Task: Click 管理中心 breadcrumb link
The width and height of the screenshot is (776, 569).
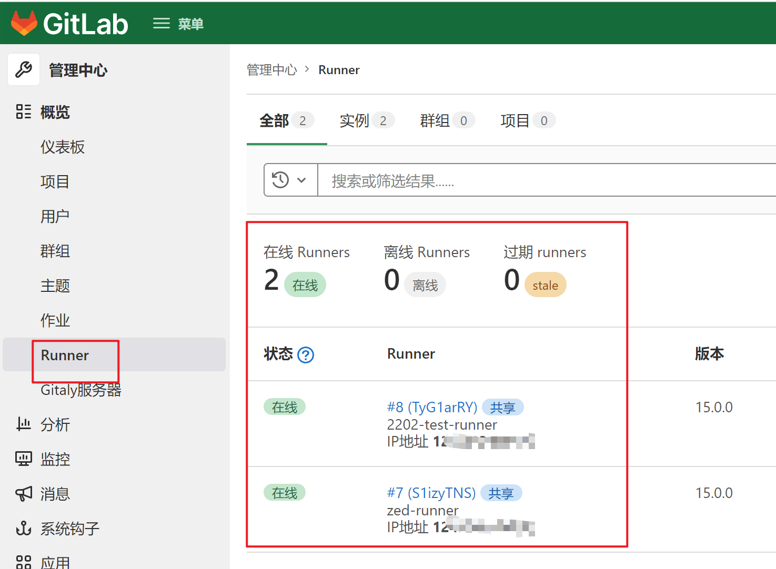Action: 272,70
